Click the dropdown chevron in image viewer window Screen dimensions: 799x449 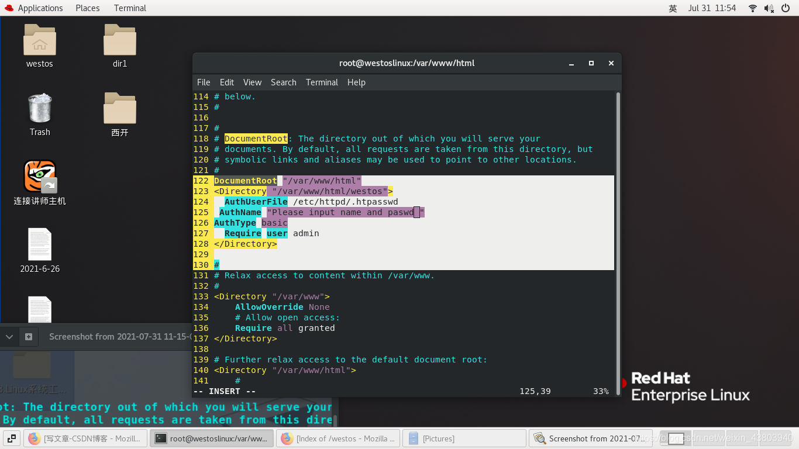pyautogui.click(x=9, y=337)
